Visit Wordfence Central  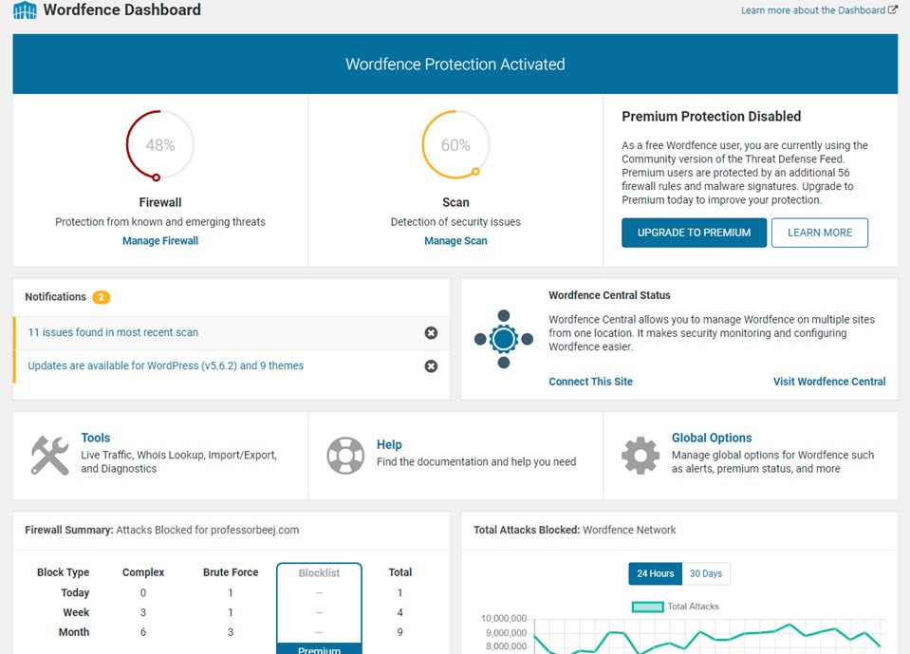pos(828,381)
